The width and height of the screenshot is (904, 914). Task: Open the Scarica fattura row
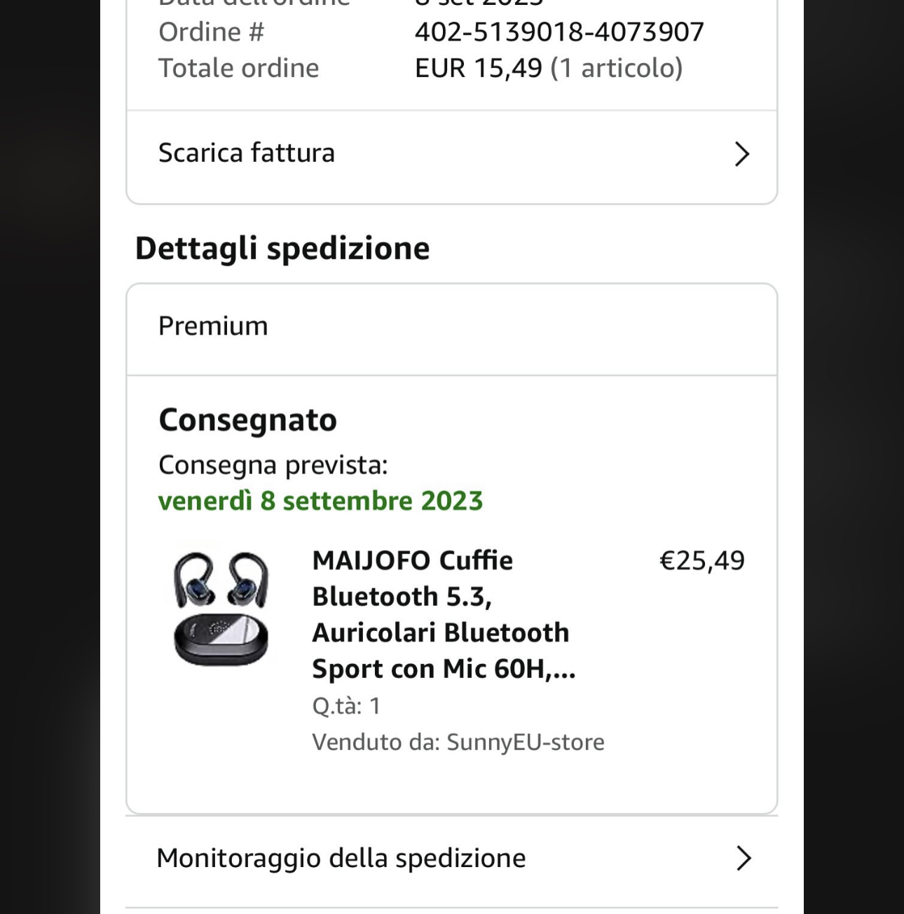[x=452, y=154]
